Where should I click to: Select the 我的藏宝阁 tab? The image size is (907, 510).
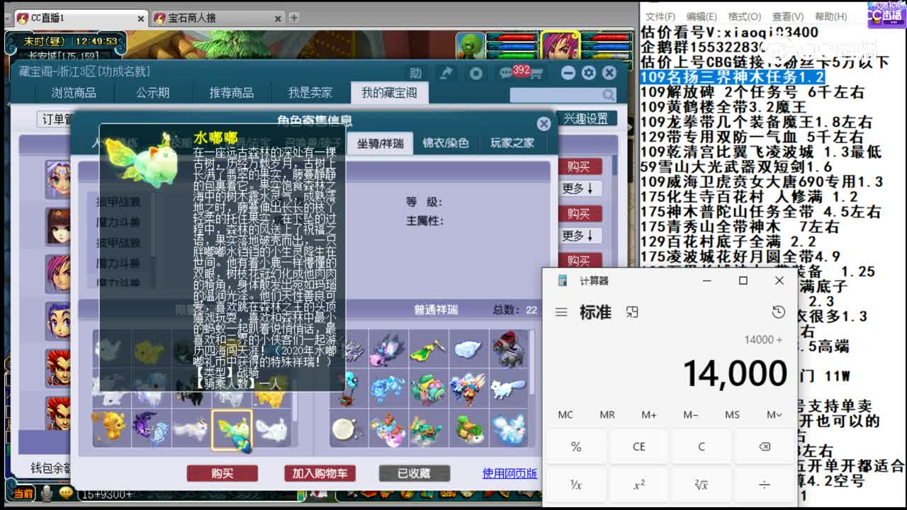389,93
